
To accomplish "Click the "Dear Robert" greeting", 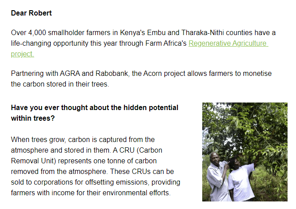I will 31,13.
